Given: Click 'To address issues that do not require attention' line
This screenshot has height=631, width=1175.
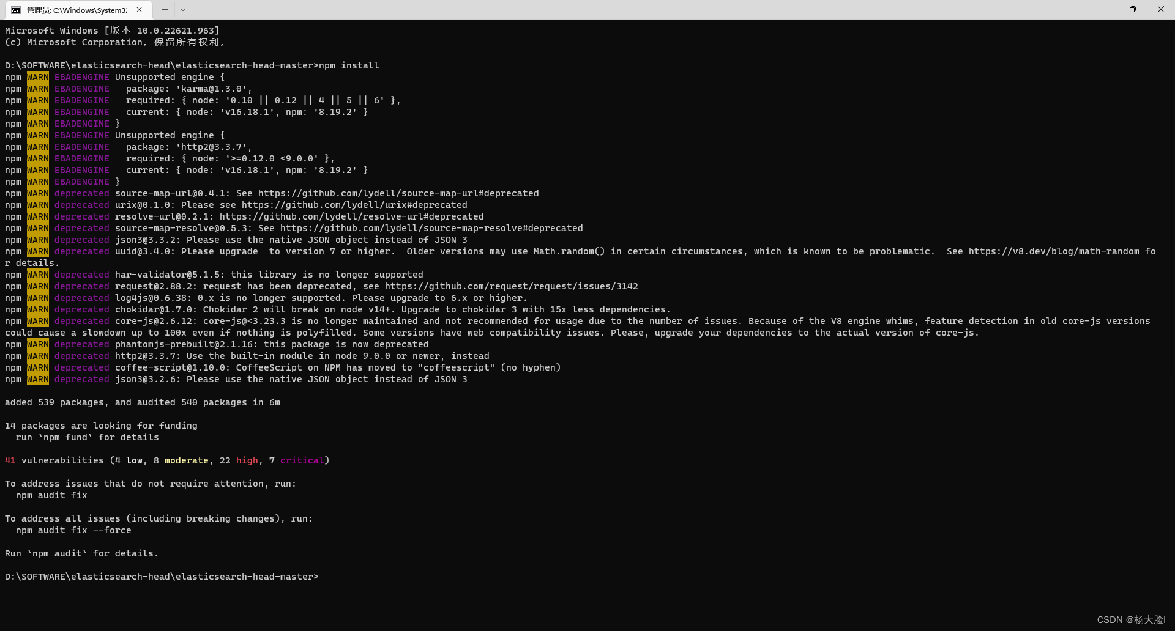Looking at the screenshot, I should pos(151,484).
